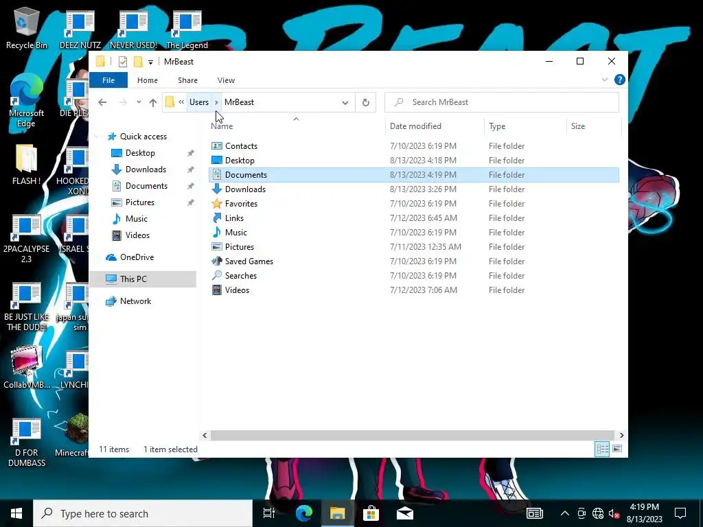Select the Documents row in file list

414,175
